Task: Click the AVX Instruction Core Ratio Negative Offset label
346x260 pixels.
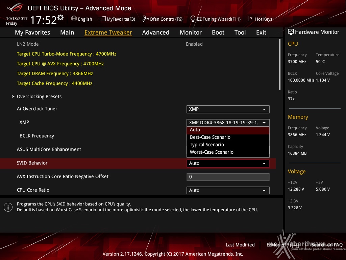Action: tap(63, 176)
